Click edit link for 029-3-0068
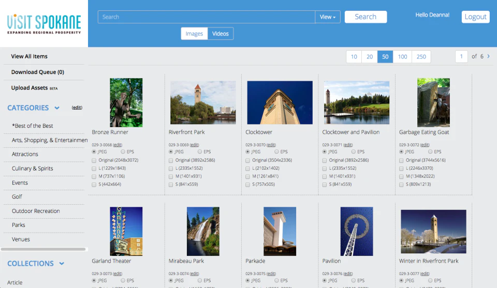497x288 pixels. click(118, 145)
